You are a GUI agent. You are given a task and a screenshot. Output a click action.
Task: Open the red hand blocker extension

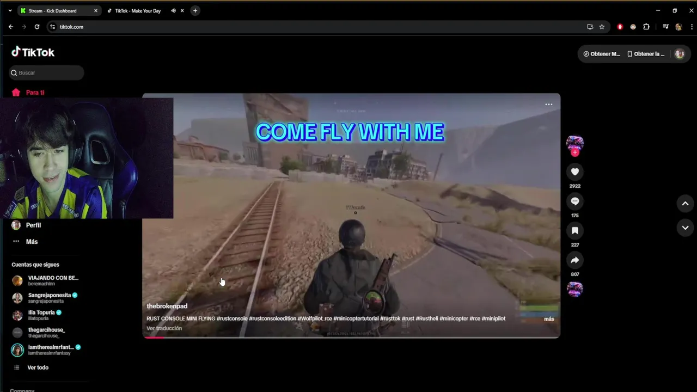click(x=620, y=27)
